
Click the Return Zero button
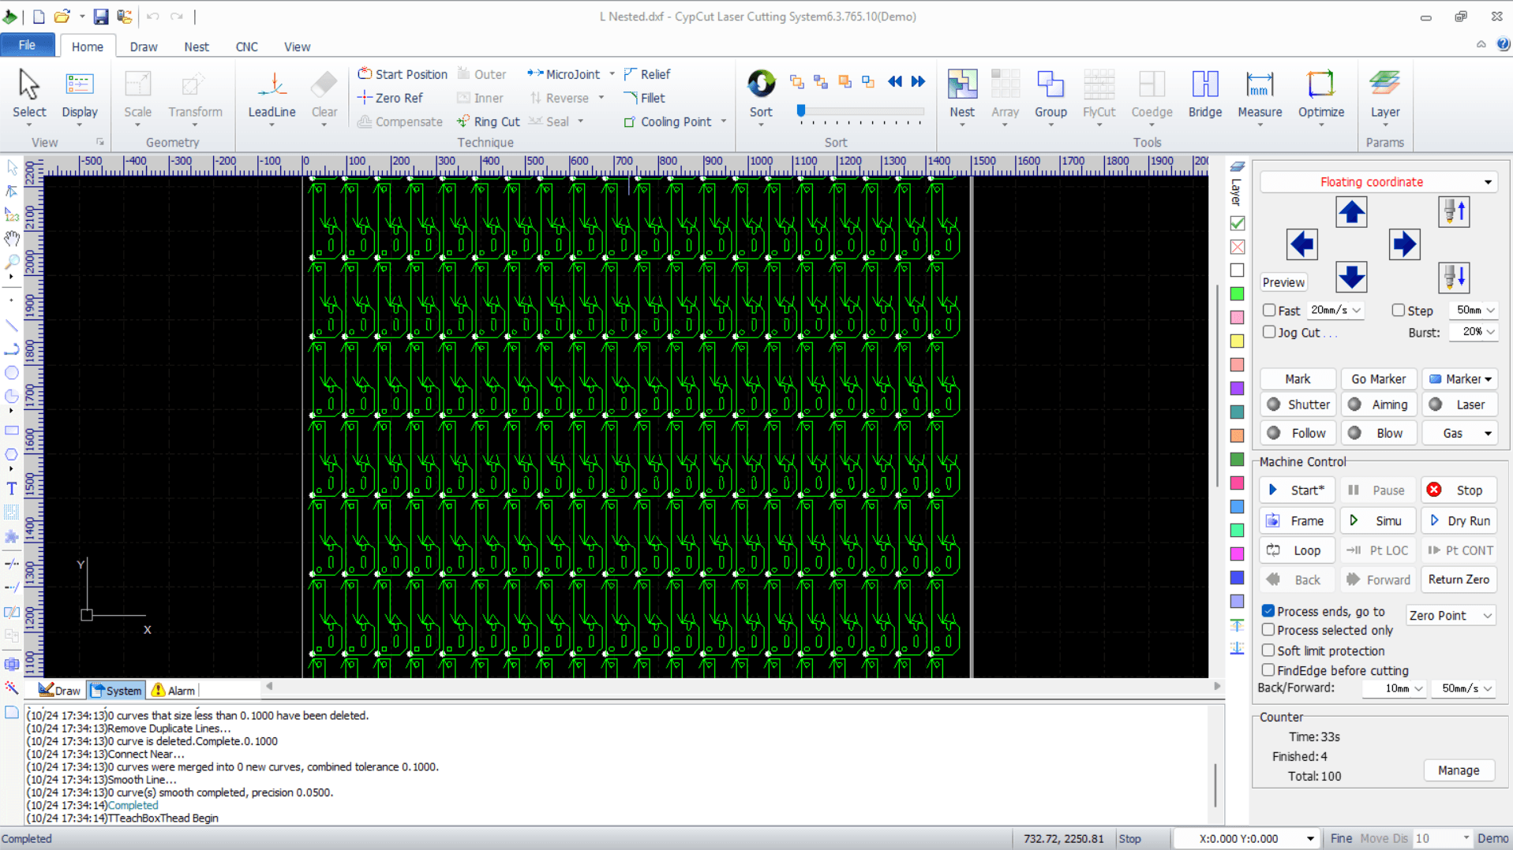tap(1459, 580)
